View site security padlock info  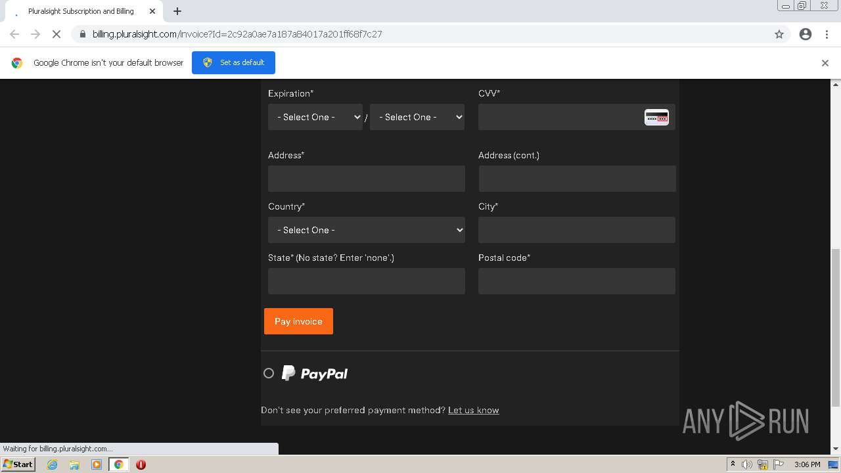[x=82, y=34]
